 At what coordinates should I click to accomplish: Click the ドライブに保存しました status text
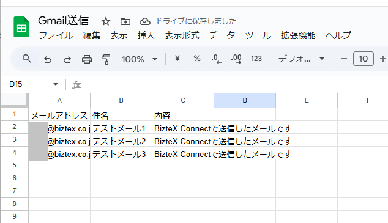click(196, 21)
